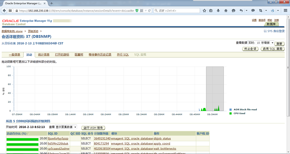This screenshot has width=290, height=154.
Task: Click the 终止会话 button
Action: coord(250,49)
